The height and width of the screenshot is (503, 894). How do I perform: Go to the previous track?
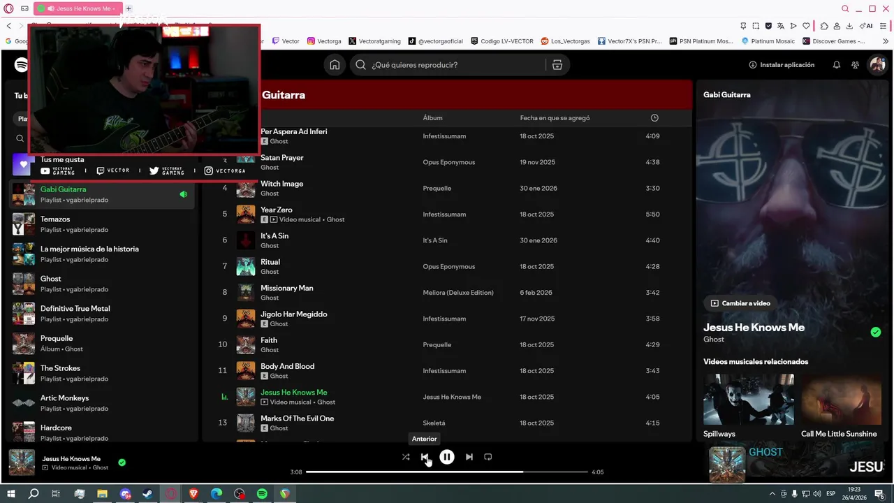click(x=425, y=457)
